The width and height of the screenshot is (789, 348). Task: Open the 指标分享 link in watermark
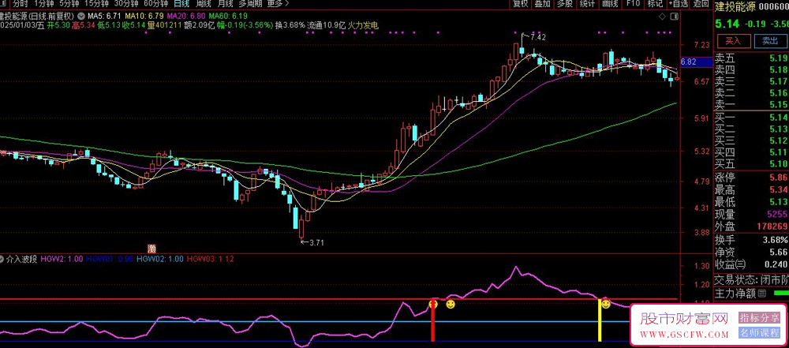[x=761, y=318]
